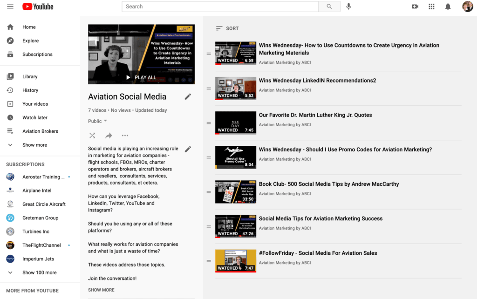Open the hamburger guide menu

coord(10,7)
